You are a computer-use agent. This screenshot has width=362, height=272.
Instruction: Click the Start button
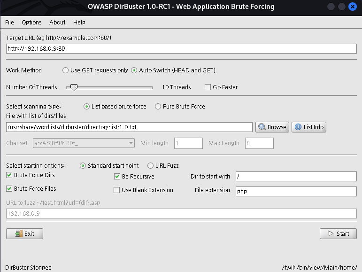(338, 233)
